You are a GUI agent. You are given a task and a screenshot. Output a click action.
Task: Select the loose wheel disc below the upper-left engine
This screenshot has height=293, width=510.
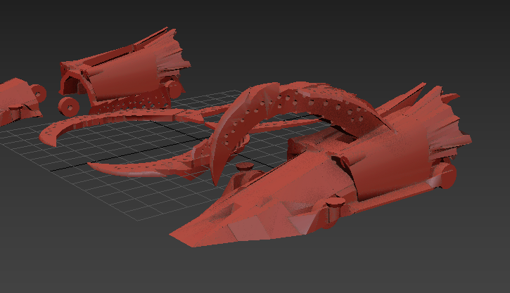(69, 106)
